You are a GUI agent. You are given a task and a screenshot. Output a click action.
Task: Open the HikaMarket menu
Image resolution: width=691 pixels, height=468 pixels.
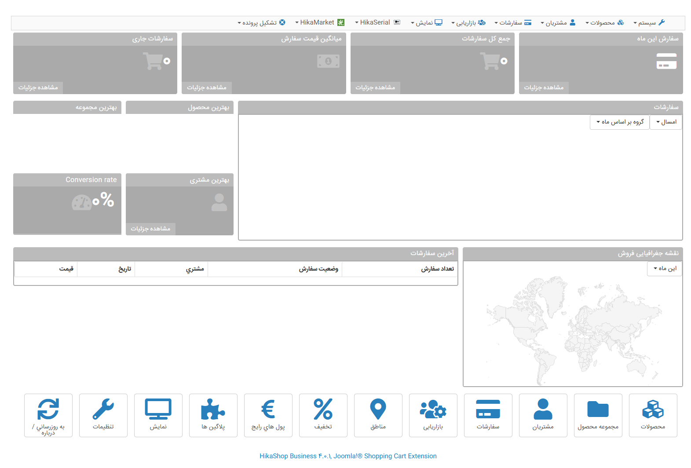[x=319, y=22]
